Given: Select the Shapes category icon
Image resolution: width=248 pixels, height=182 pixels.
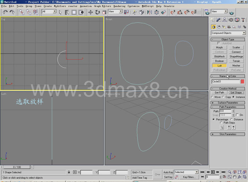Looking at the screenshot, I should pos(219,27).
